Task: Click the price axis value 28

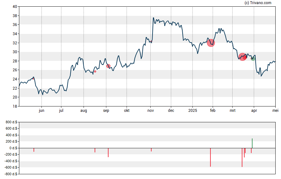Action: [15, 61]
